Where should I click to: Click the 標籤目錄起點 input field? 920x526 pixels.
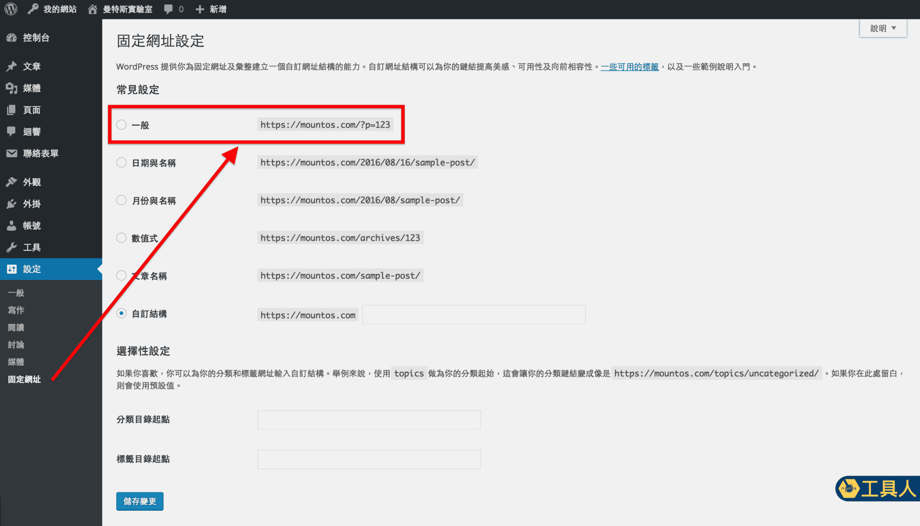(369, 460)
